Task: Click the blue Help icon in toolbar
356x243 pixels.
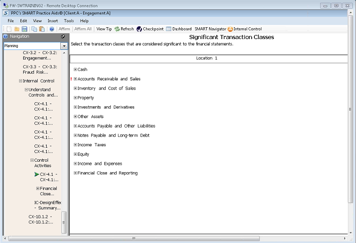Action: click(52, 29)
